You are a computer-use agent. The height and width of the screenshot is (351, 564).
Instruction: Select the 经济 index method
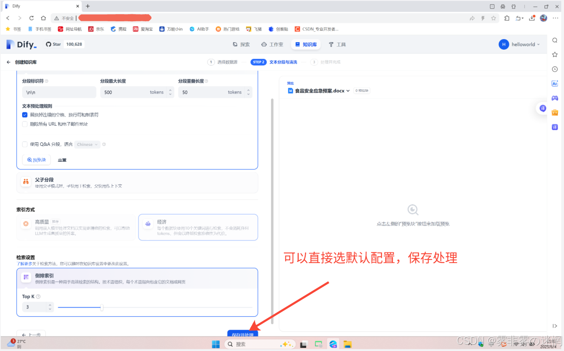click(x=198, y=227)
